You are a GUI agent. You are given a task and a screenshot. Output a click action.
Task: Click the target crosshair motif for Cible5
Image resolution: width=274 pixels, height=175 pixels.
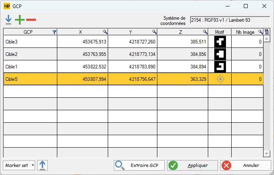click(x=220, y=79)
